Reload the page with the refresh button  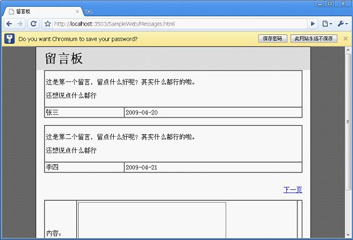pyautogui.click(x=34, y=24)
